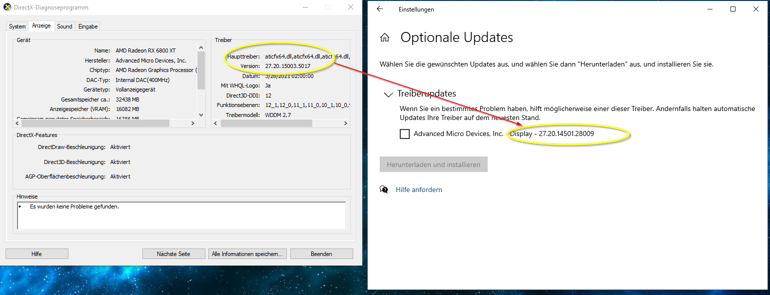Click the VRAM value 16082 MB

pos(127,109)
